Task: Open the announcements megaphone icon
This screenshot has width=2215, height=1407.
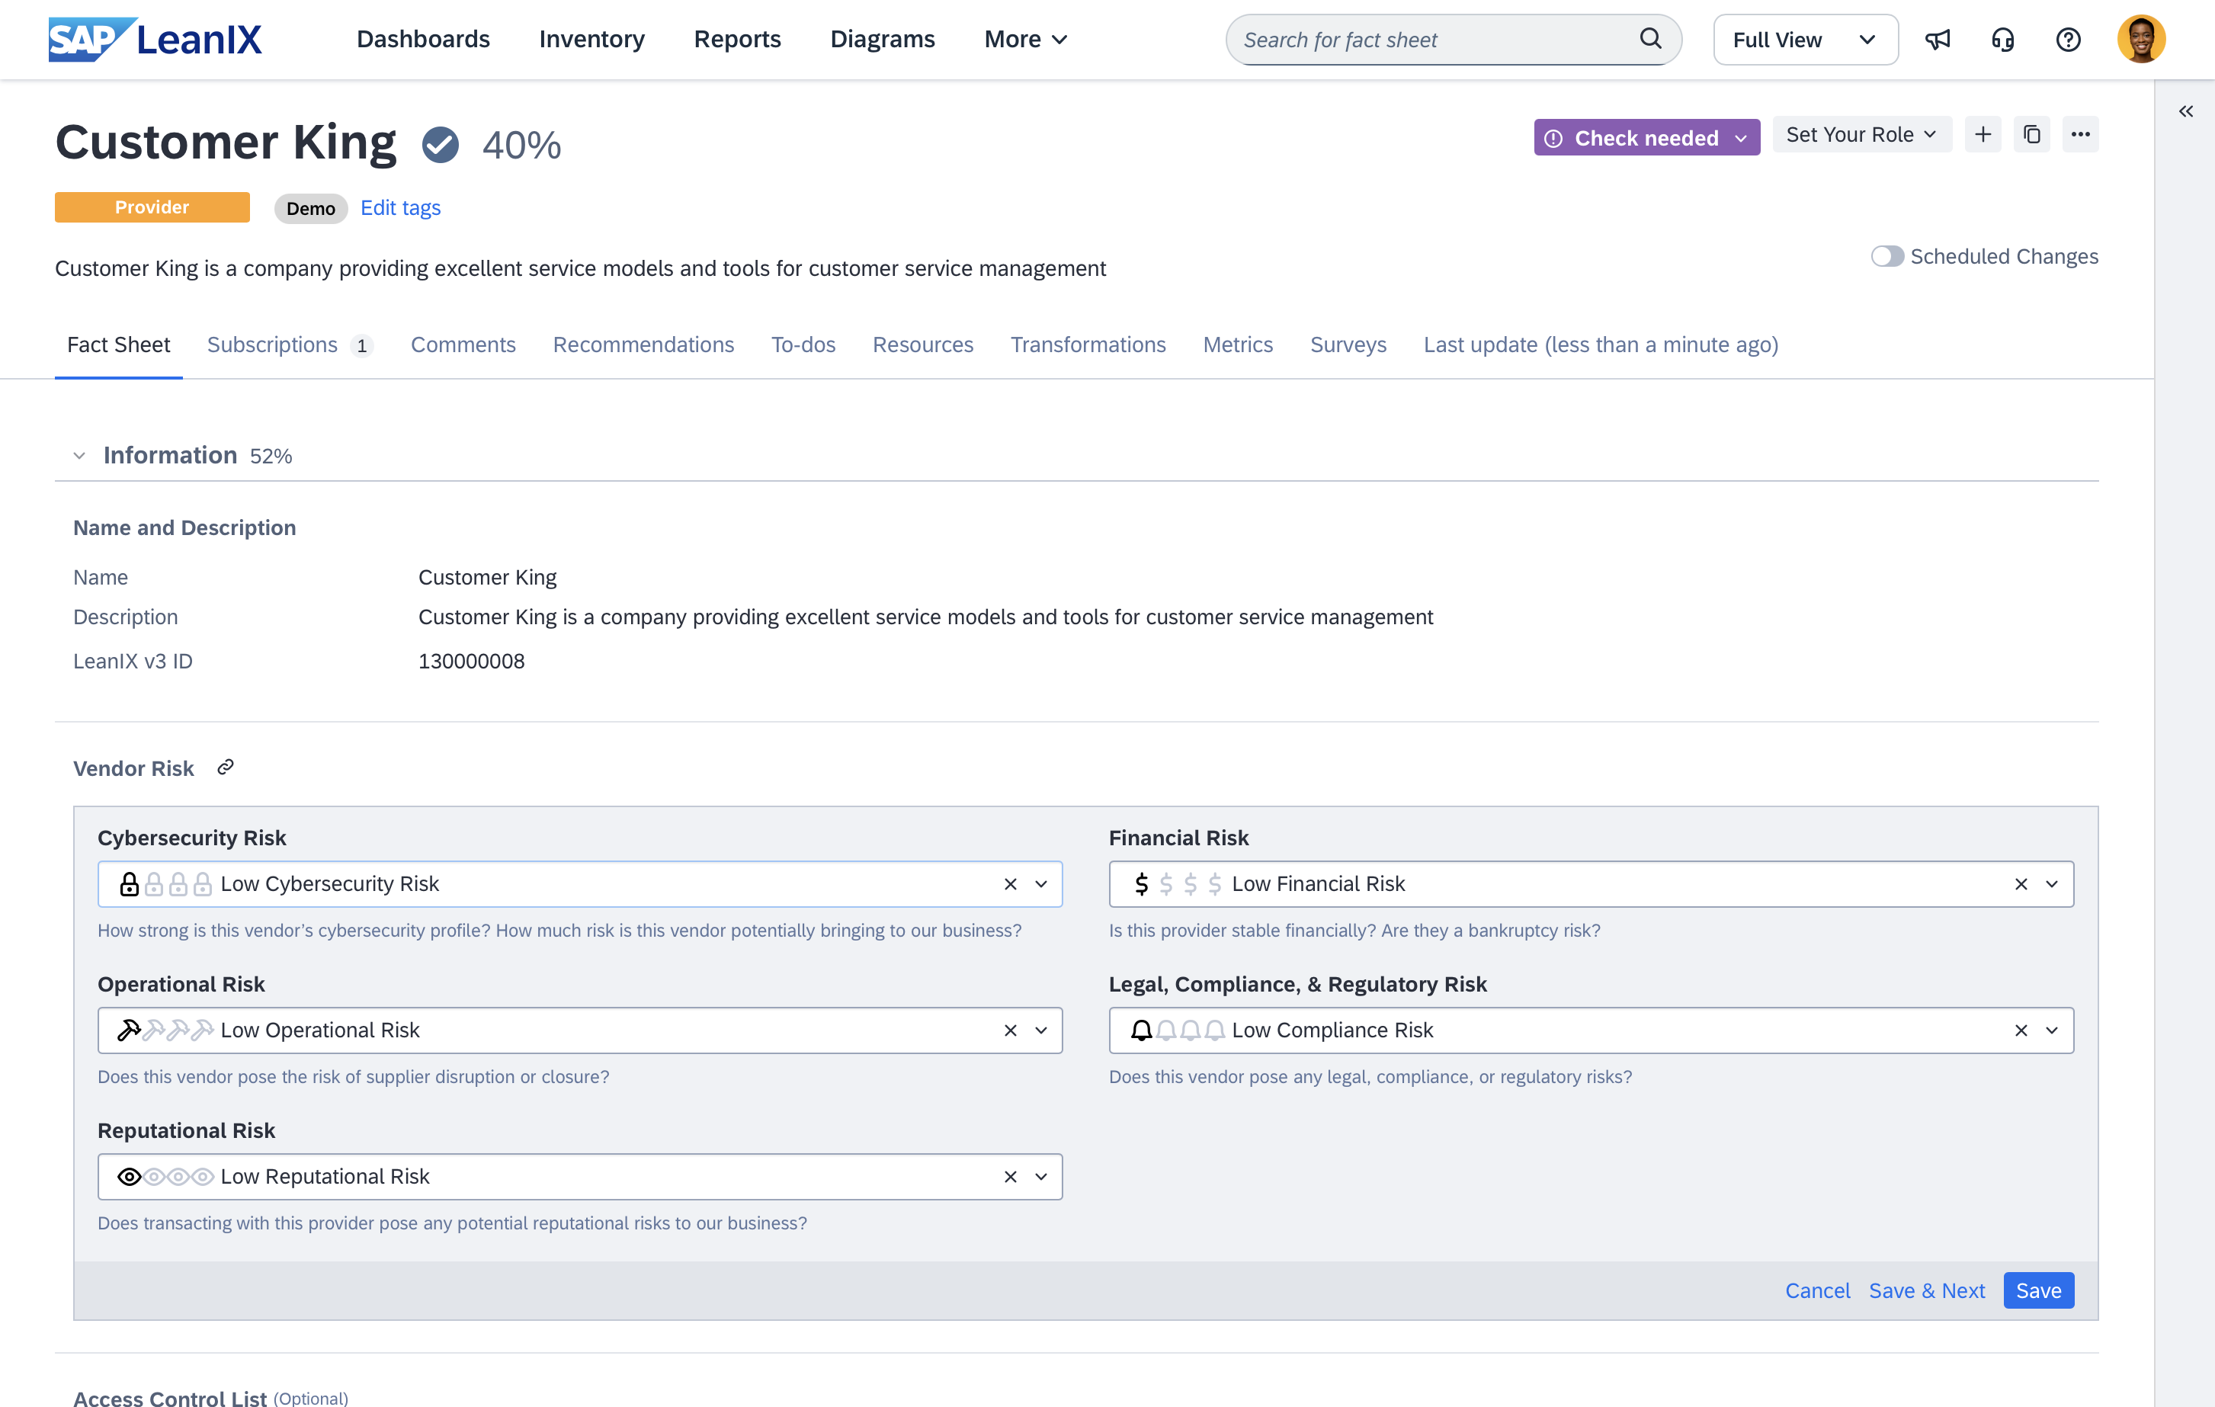Action: (1938, 40)
